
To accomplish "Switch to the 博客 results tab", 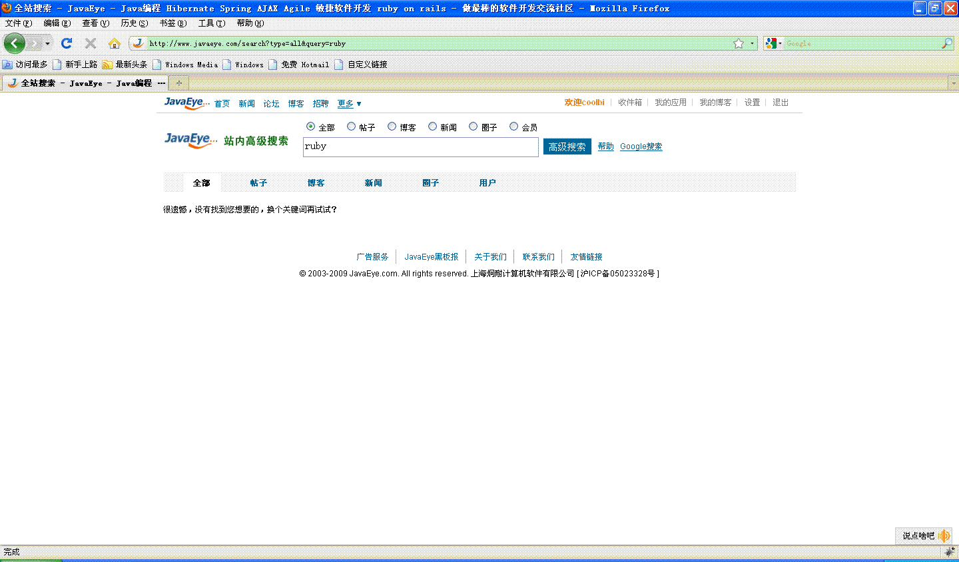I will tap(316, 183).
